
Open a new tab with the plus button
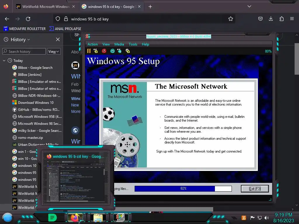click(150, 7)
